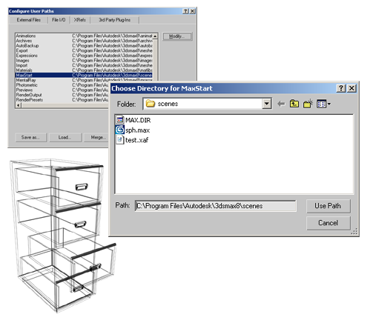Screen dimensions: 367x323
Task: Go up one folder level icon
Action: (294, 104)
